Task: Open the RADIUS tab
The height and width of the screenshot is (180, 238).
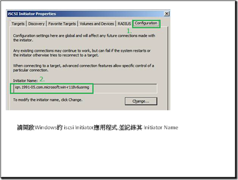Action: pos(124,24)
